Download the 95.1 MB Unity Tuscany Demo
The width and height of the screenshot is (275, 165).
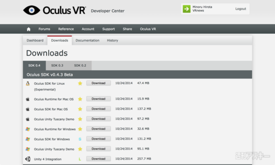[99, 149]
